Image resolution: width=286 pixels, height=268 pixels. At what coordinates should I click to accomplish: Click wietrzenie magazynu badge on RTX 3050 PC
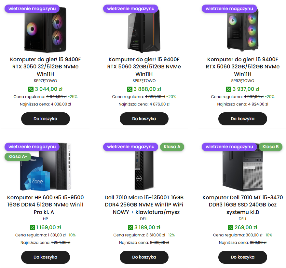(x=32, y=8)
